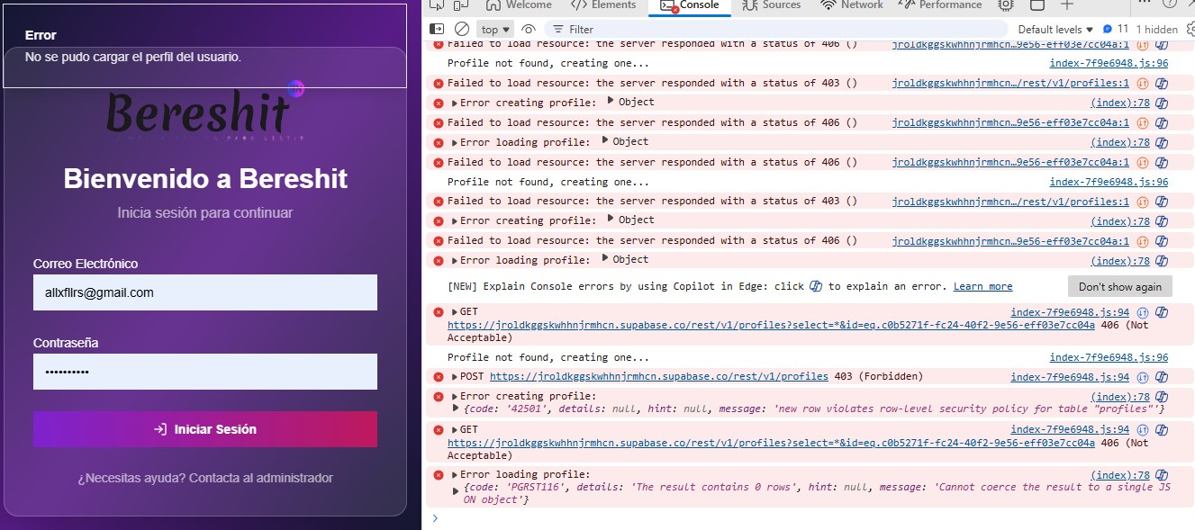Viewport: 1195px width, 530px height.
Task: Switch to the Welcome tab in DevTools
Action: click(x=520, y=4)
